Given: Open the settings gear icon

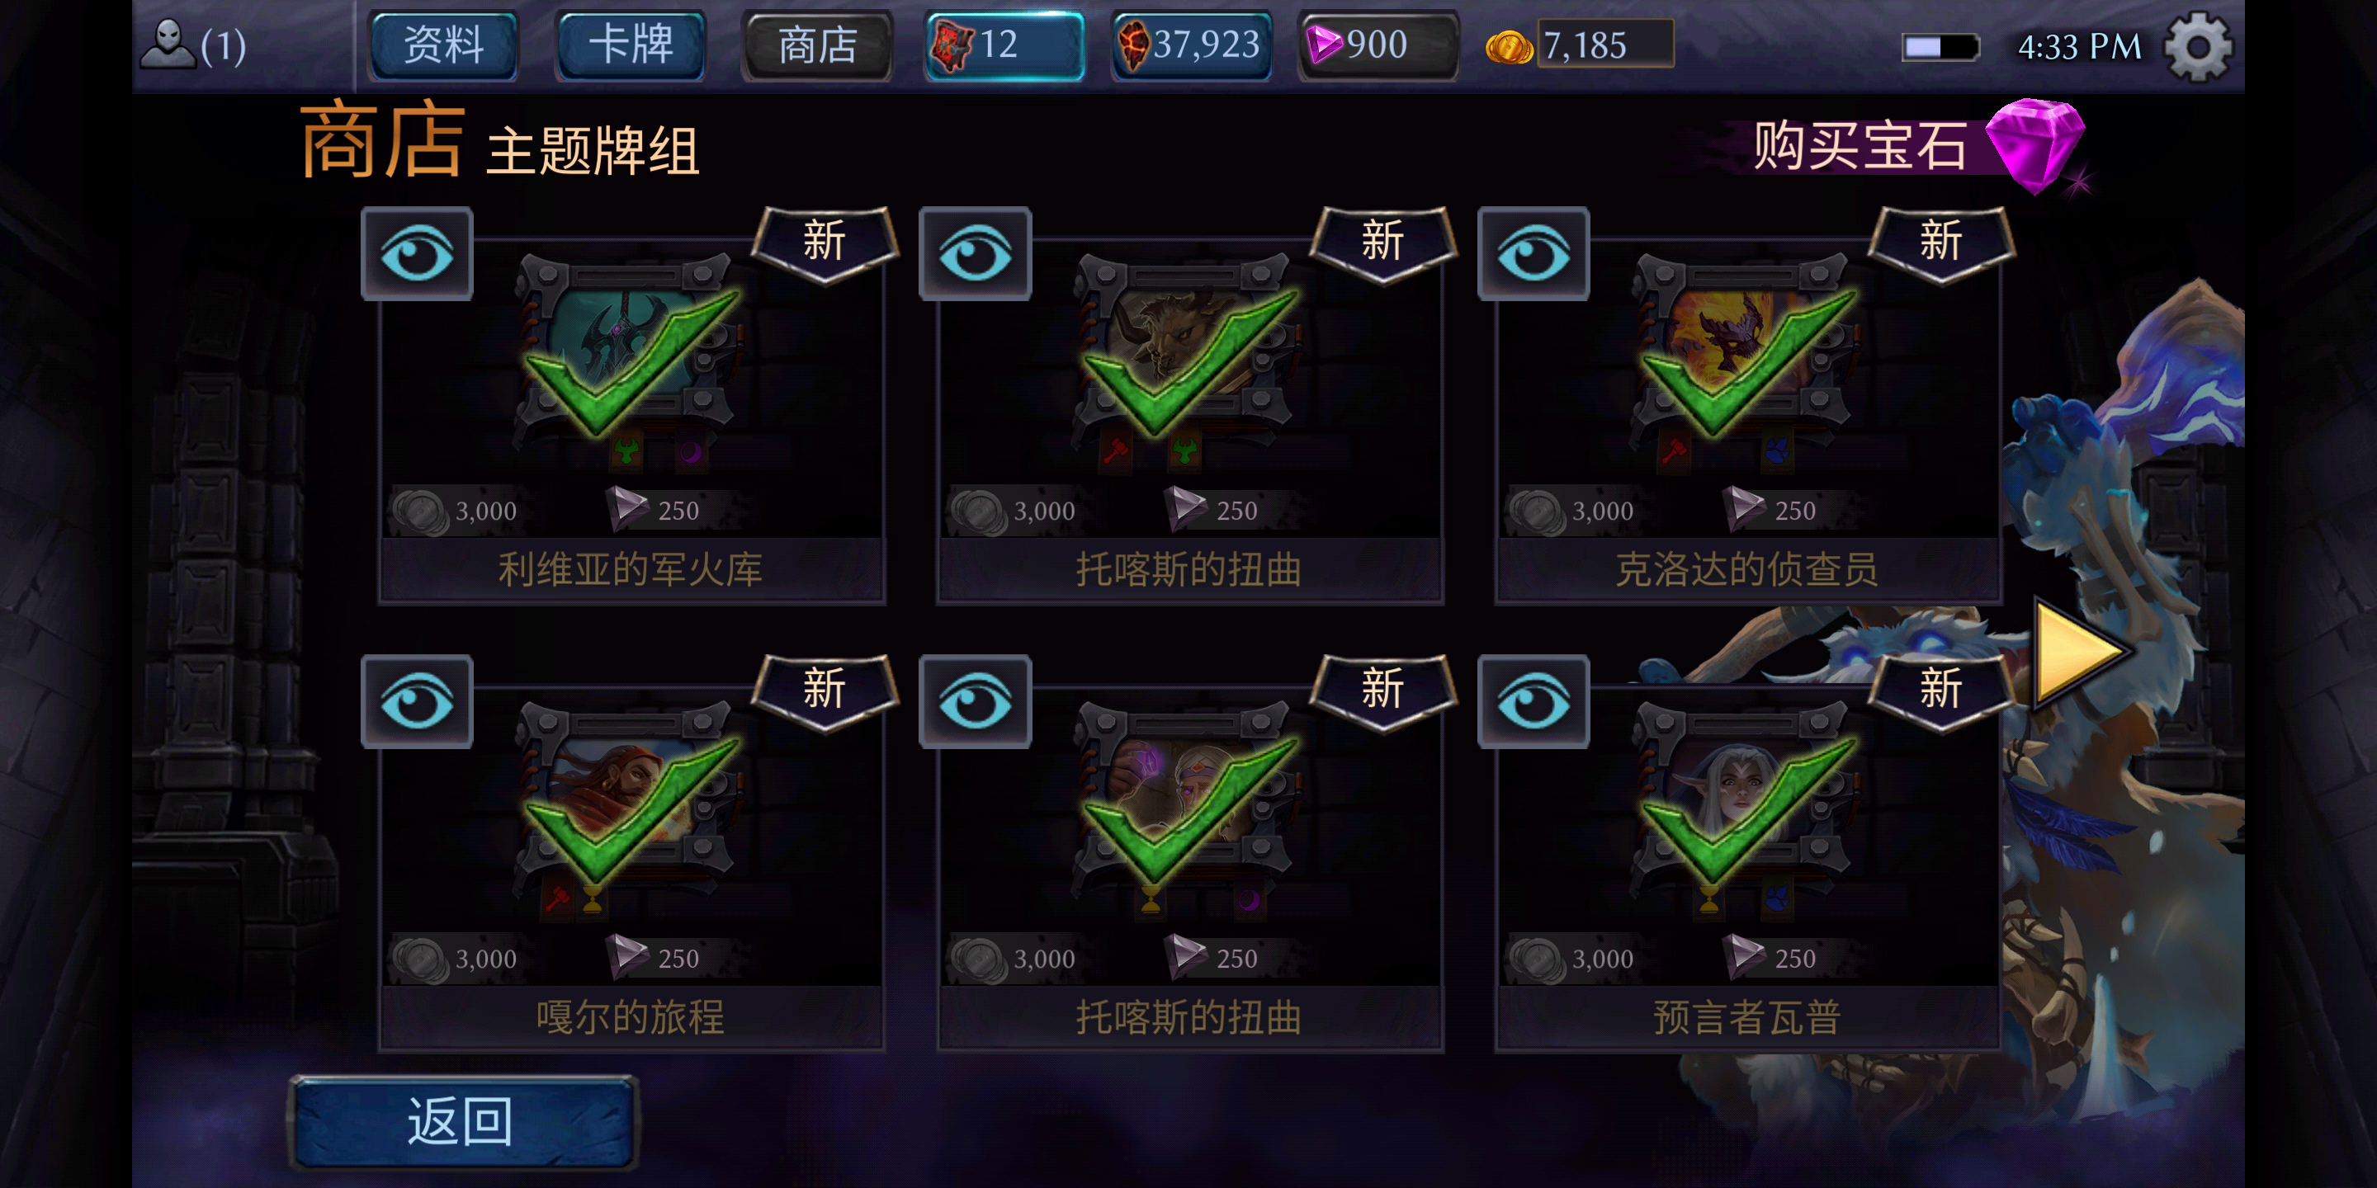Looking at the screenshot, I should click(2197, 45).
